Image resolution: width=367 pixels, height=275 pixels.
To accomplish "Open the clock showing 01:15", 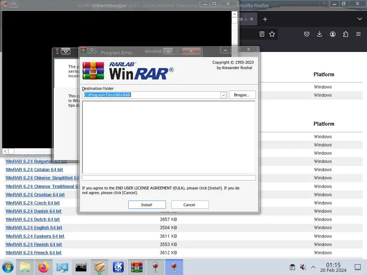I will click(333, 267).
